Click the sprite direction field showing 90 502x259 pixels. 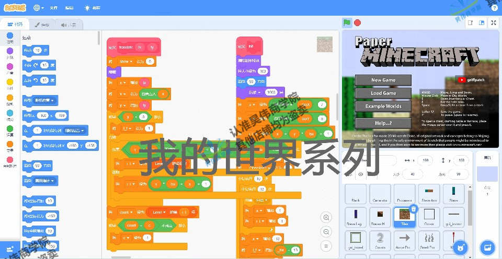(x=458, y=174)
